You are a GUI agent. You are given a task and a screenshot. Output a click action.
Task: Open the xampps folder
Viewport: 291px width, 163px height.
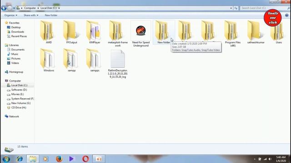(94, 60)
